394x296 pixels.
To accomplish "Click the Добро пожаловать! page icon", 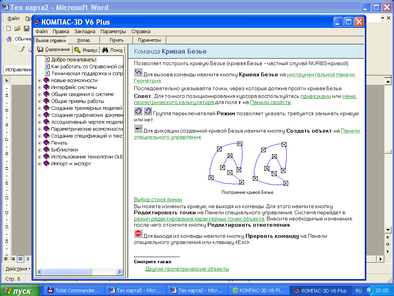I will pyautogui.click(x=47, y=59).
